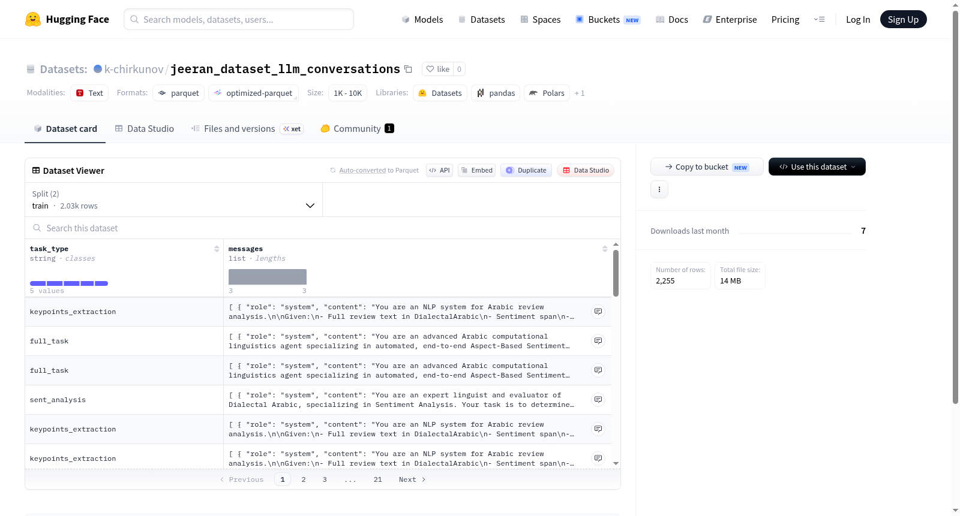
Task: Click the API button in viewer
Action: pos(439,170)
